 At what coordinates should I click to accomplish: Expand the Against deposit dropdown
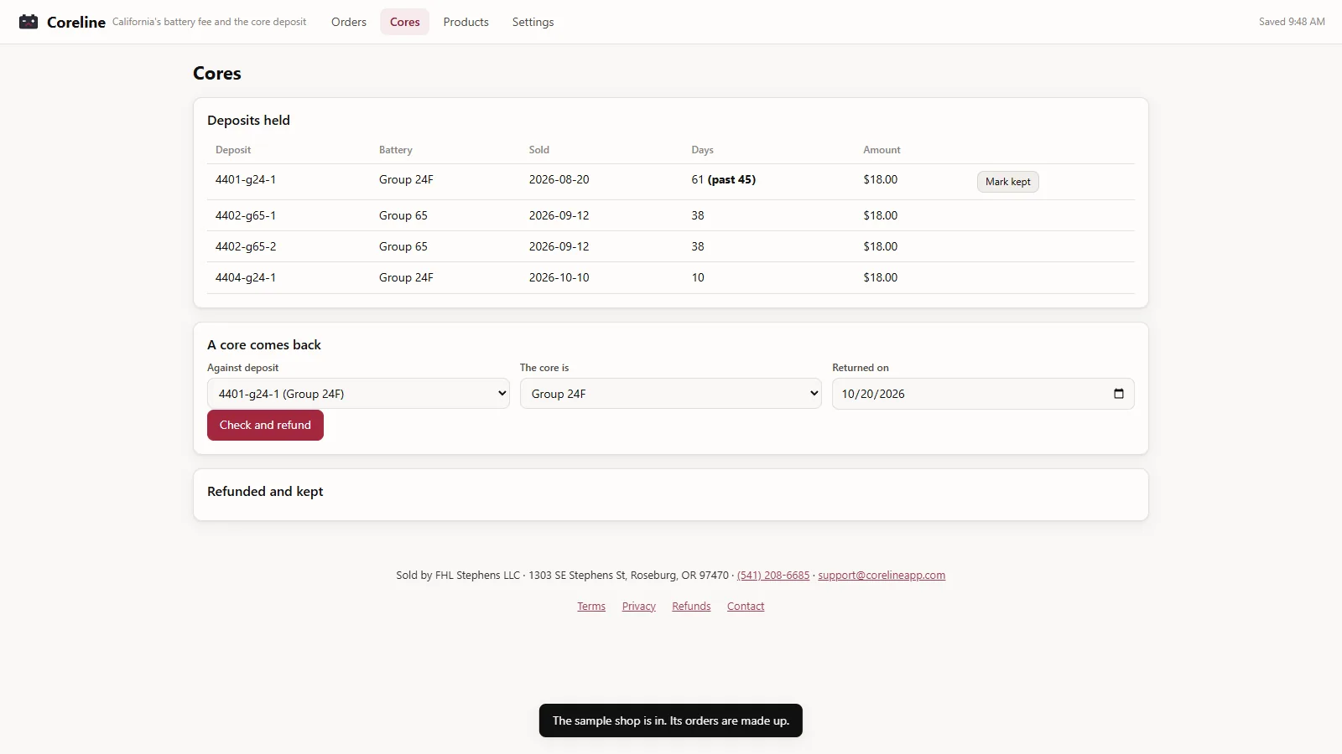tap(358, 394)
